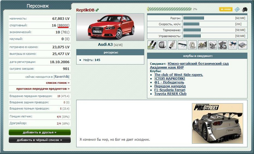The image size is (254, 154).
Task: Click the ECU control unit part icon at the end of the row
Action: click(x=243, y=45)
